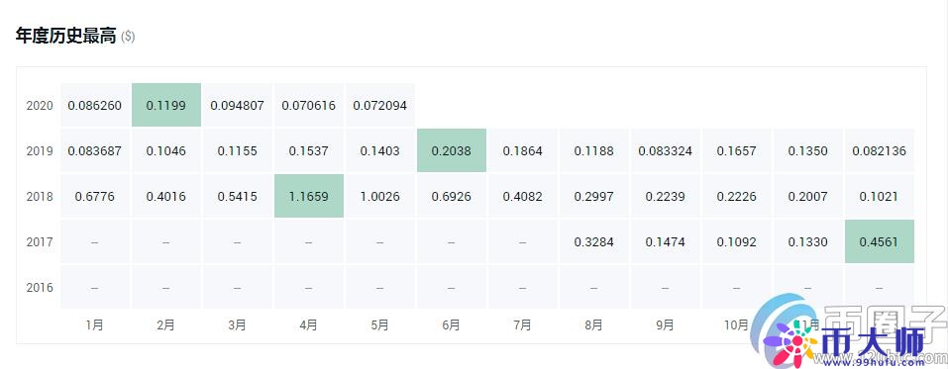
Task: Select the 0.082136 cell for December 2019
Action: pyautogui.click(x=879, y=151)
